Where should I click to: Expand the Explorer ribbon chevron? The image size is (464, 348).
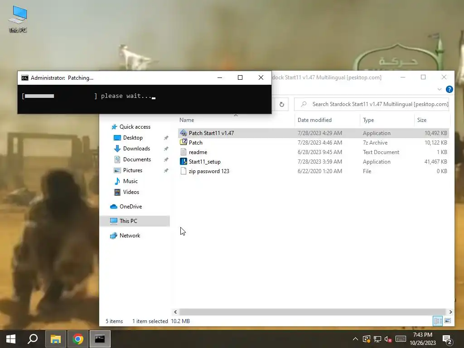440,89
